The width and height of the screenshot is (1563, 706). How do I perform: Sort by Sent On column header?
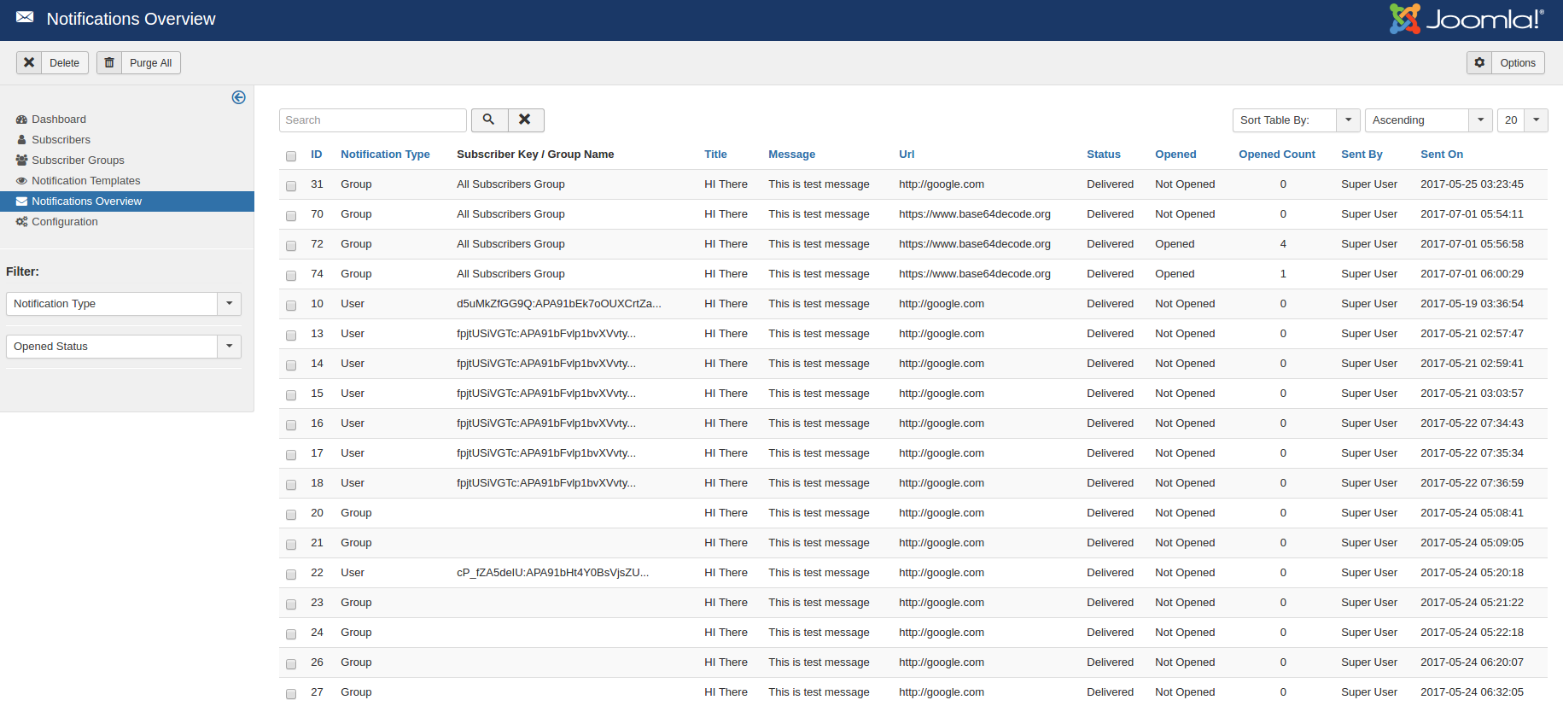pyautogui.click(x=1442, y=155)
